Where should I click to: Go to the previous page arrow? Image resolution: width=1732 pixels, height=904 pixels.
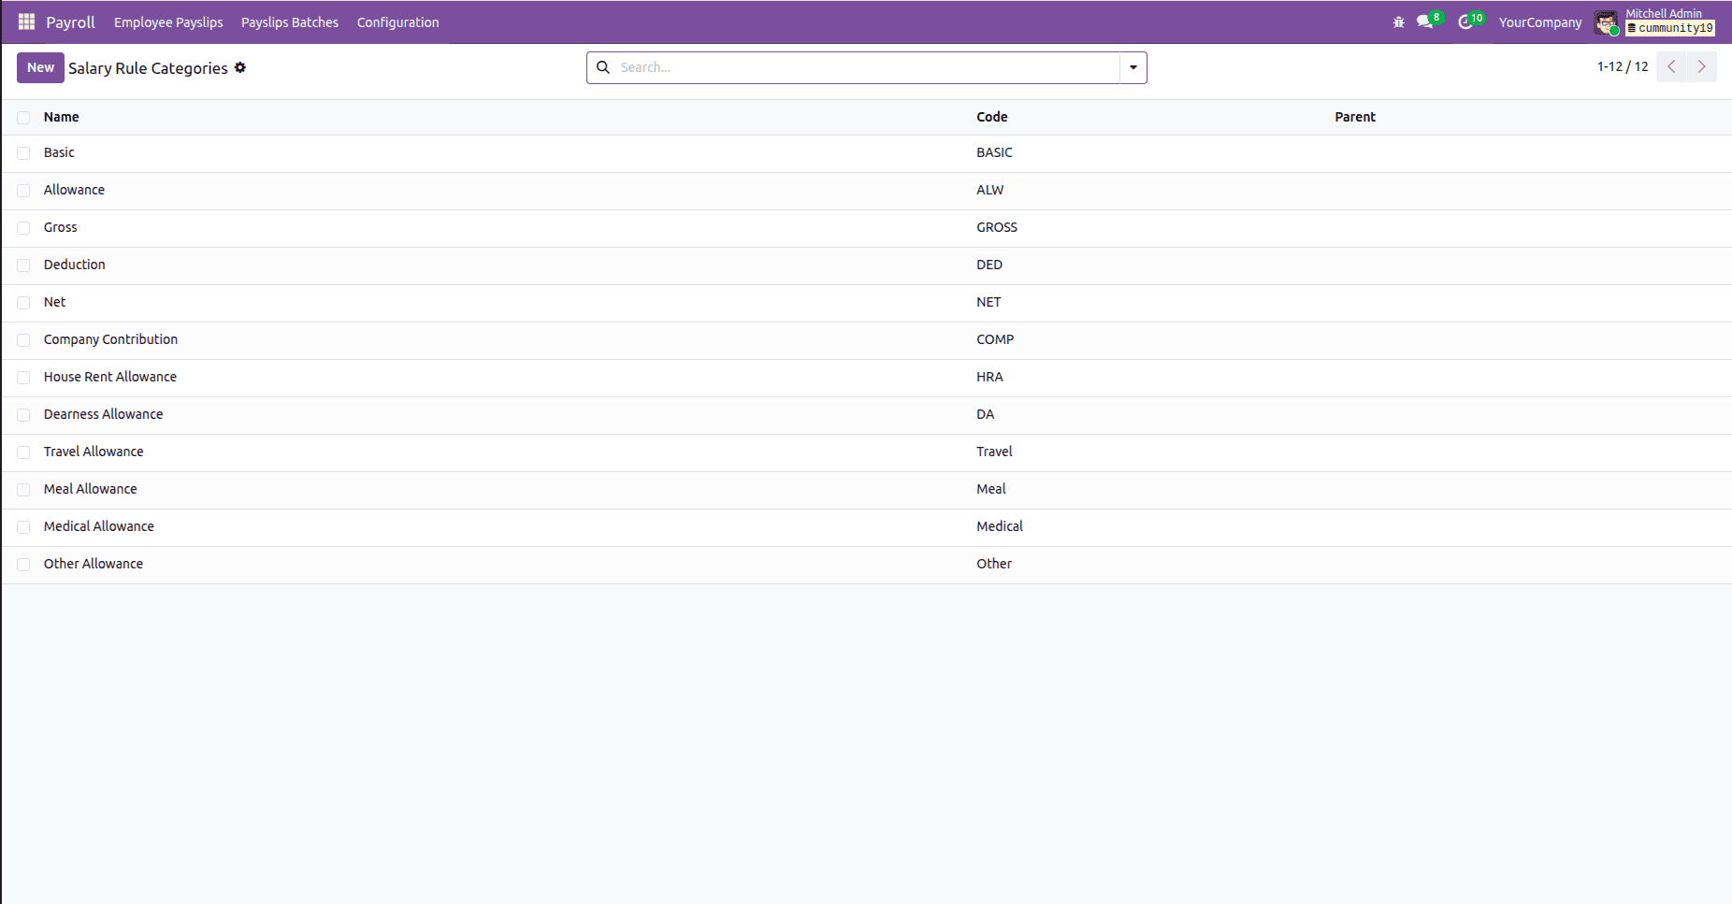coord(1671,66)
